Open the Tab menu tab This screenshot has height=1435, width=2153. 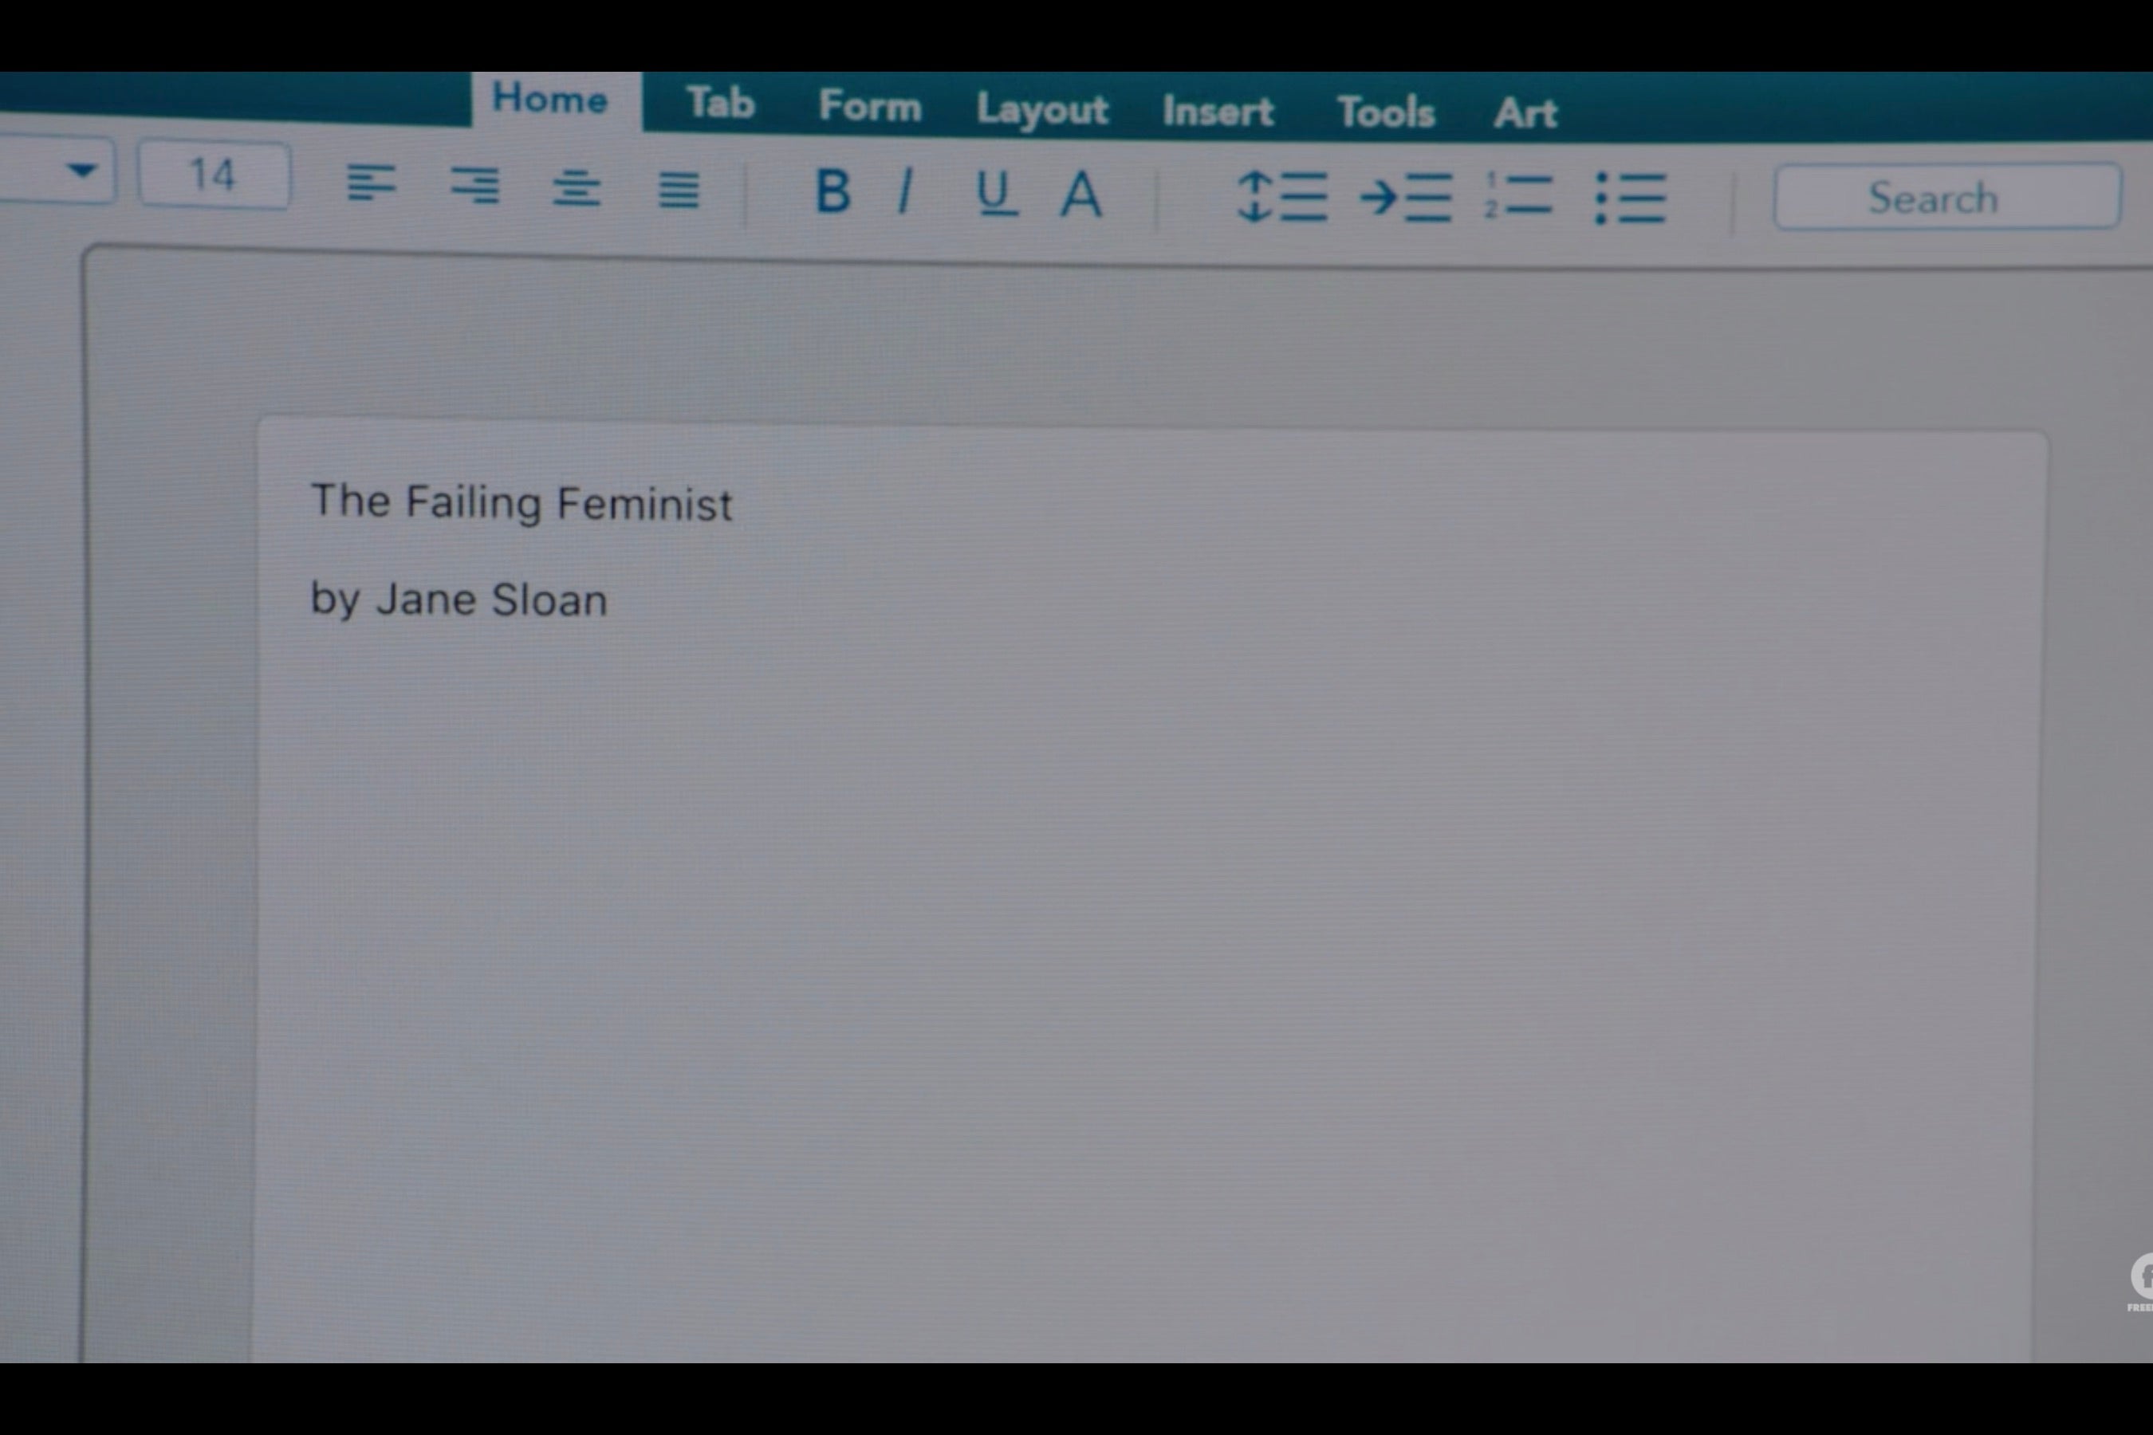pos(720,103)
